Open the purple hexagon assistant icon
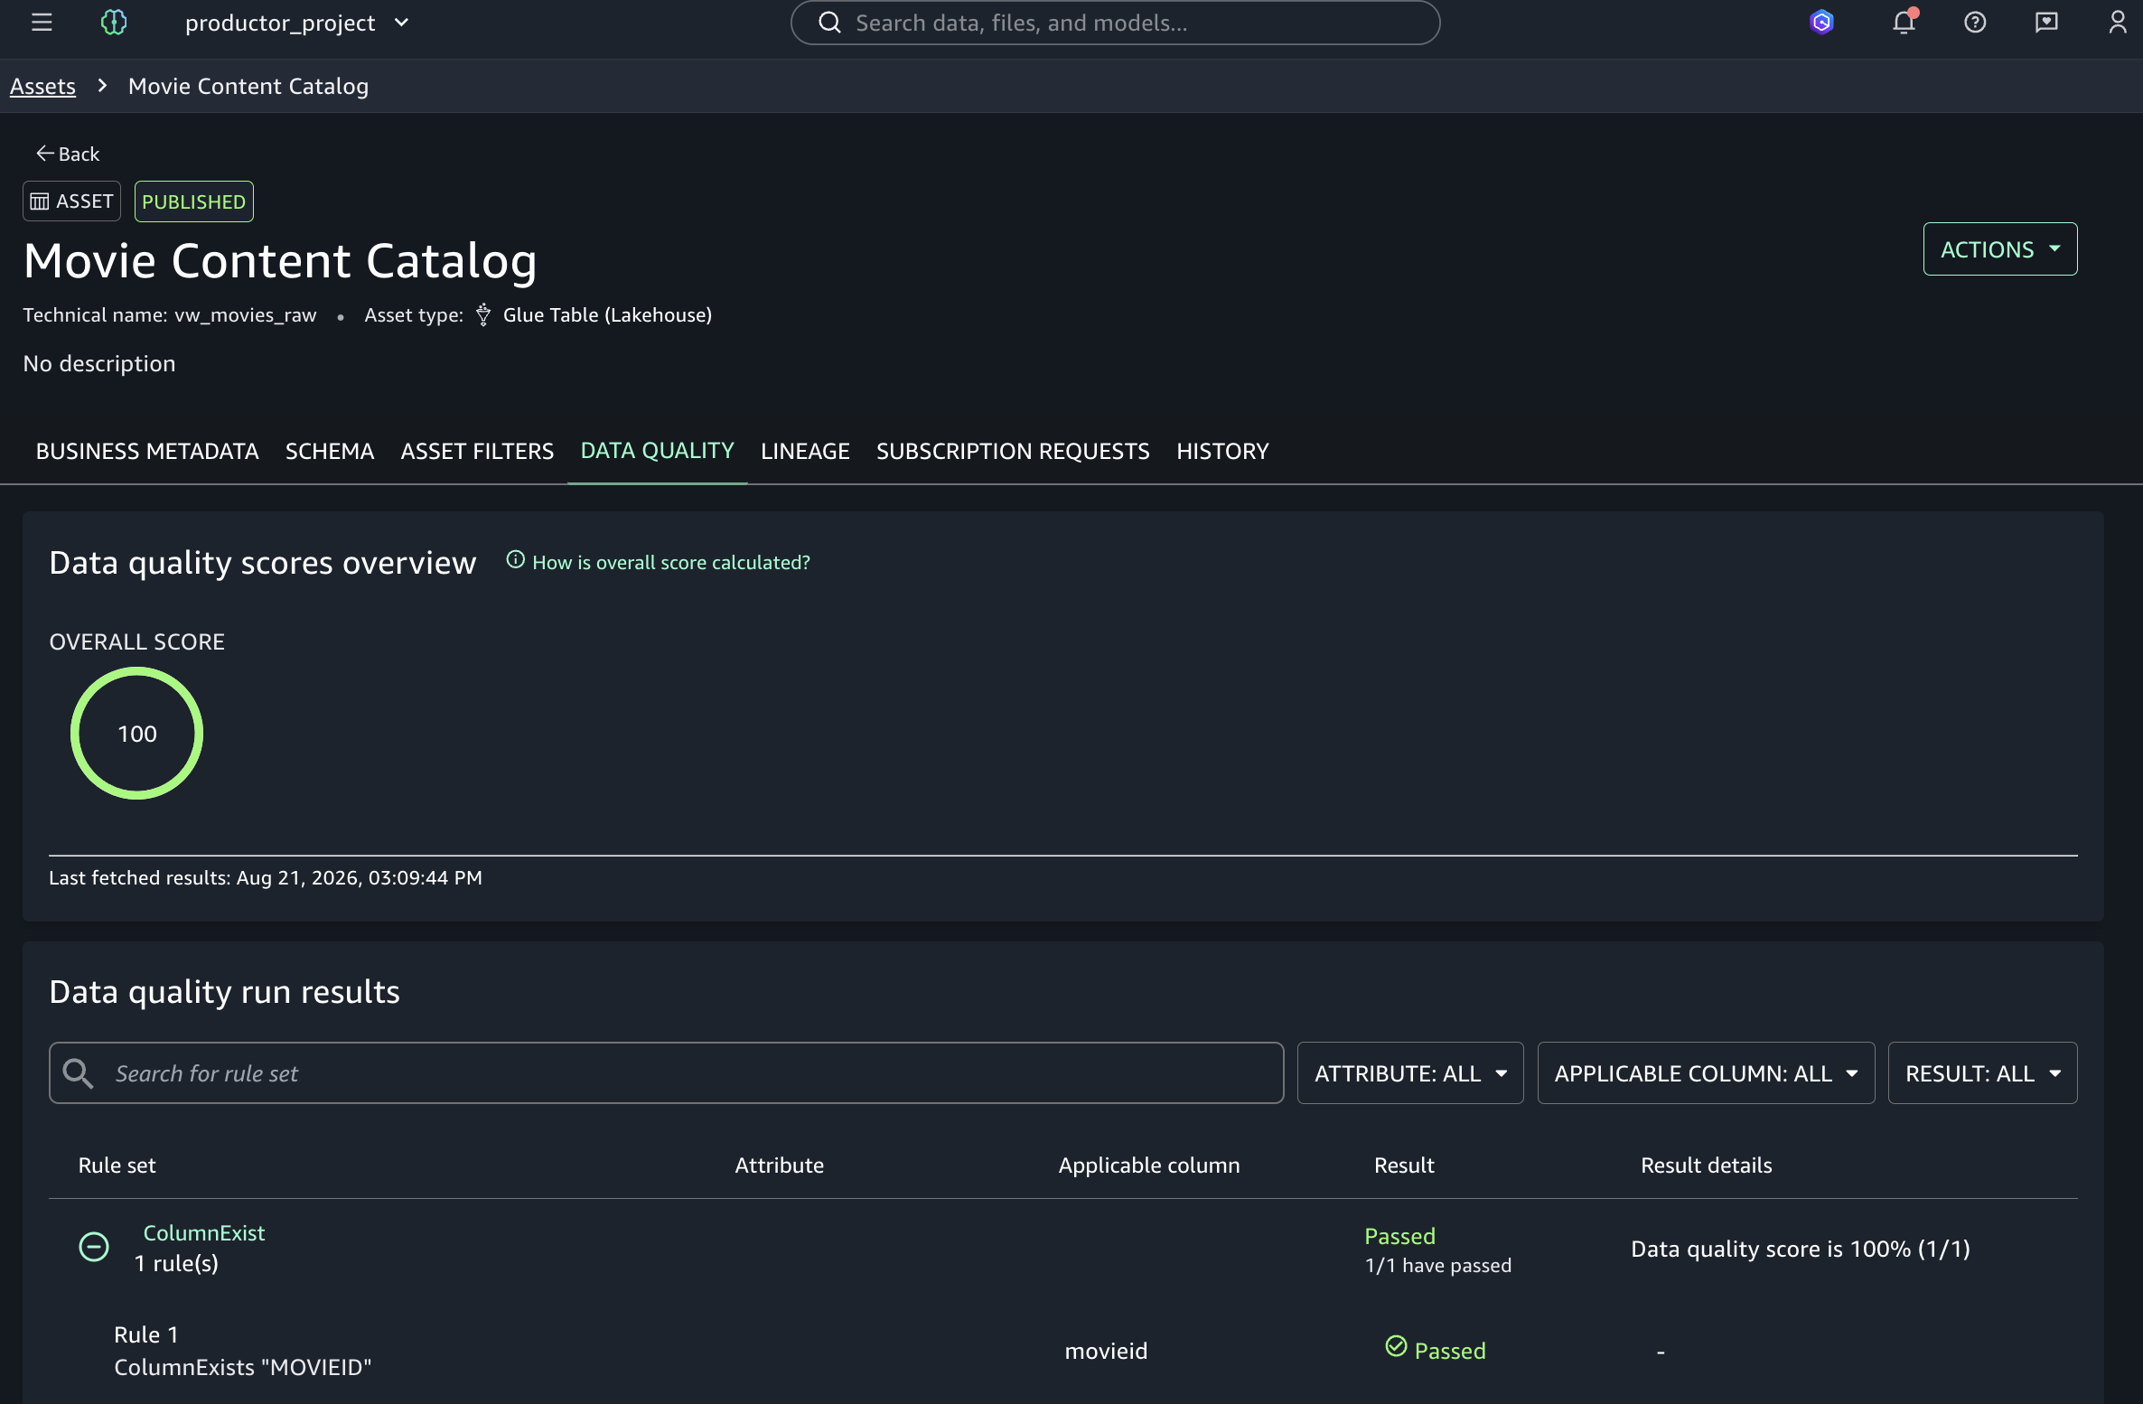 pos(1821,23)
